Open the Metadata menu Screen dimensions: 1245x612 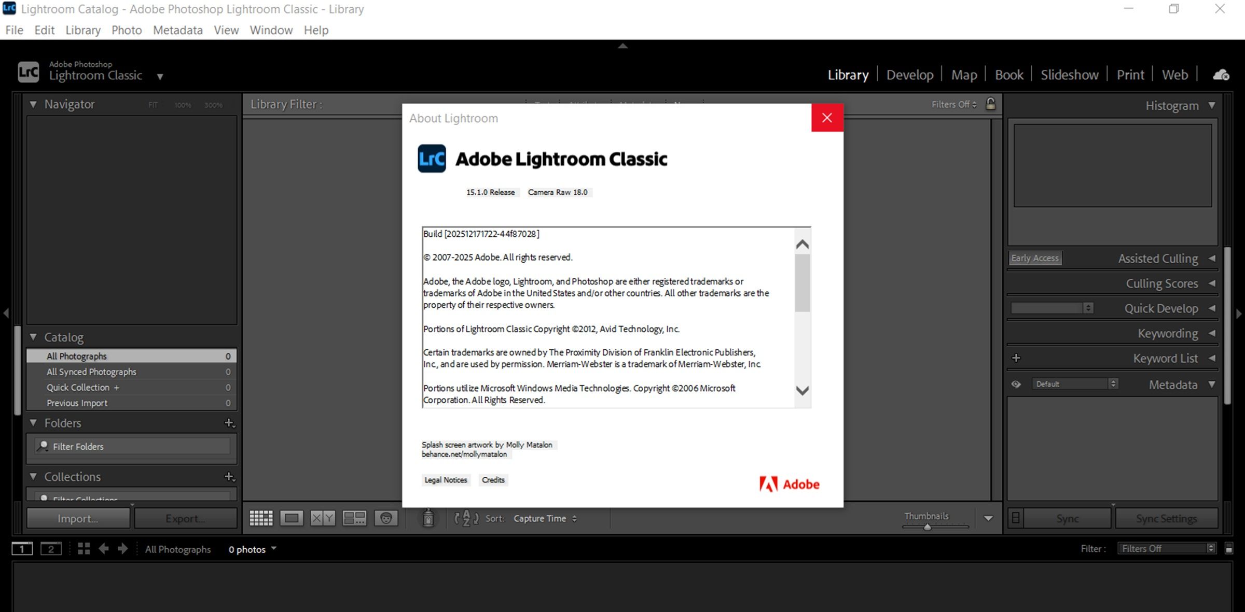[177, 30]
